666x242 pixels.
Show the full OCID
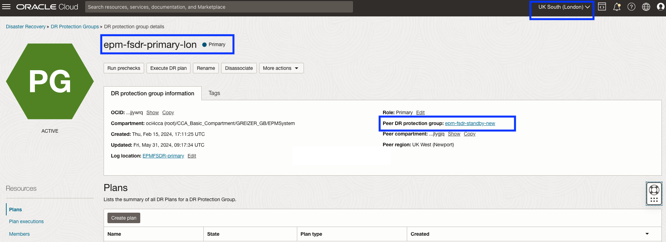click(x=152, y=112)
